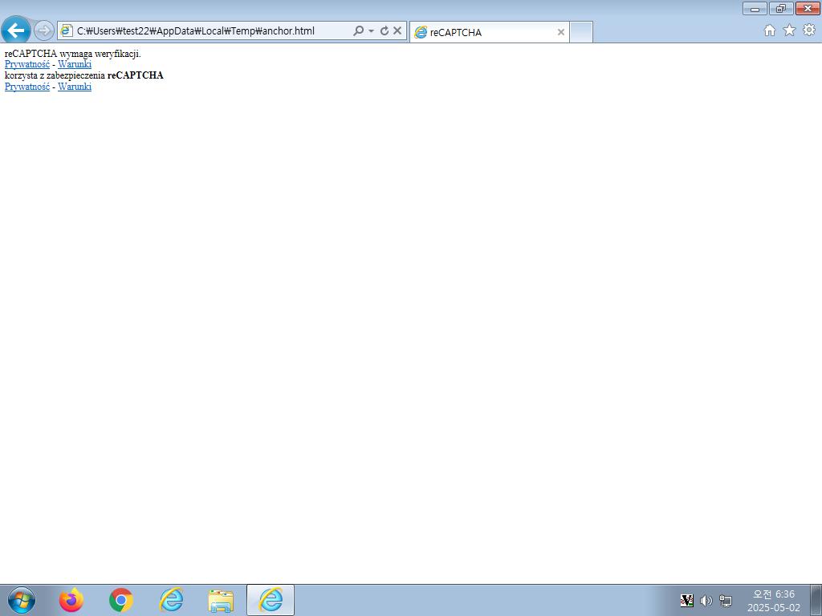This screenshot has width=822, height=616.
Task: Open the volume speaker icon in tray
Action: click(706, 601)
